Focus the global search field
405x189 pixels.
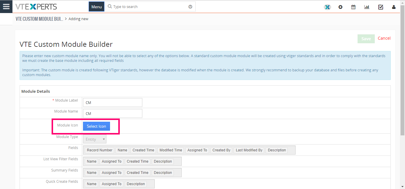[150, 7]
